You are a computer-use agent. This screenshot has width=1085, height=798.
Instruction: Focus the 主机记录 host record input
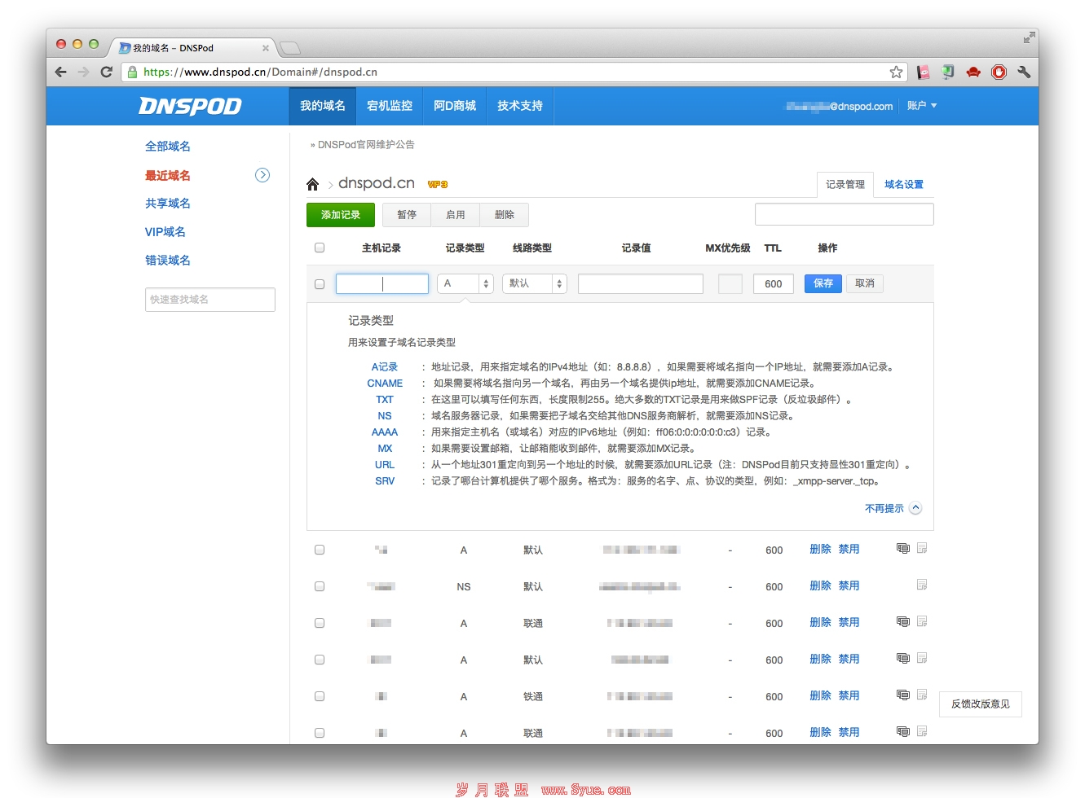tap(382, 283)
